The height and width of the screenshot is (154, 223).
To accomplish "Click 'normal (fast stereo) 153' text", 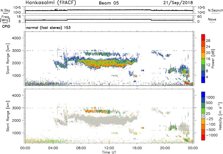I will [x=48, y=28].
